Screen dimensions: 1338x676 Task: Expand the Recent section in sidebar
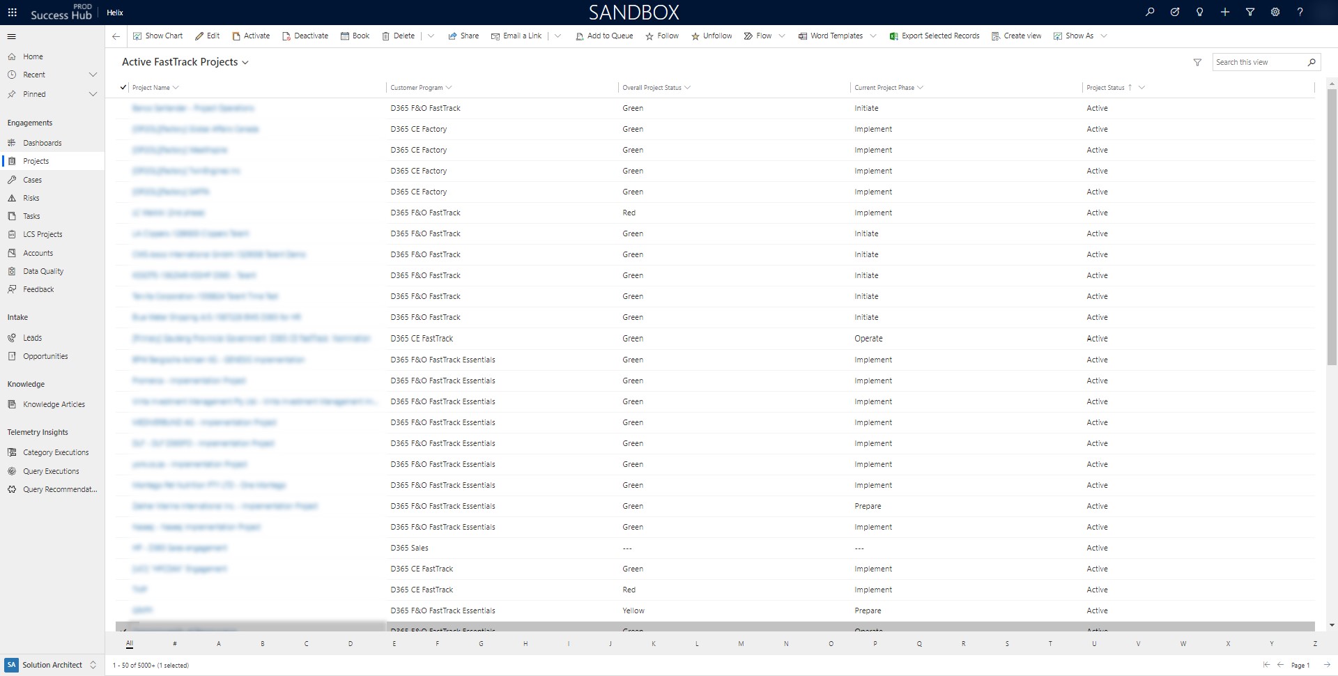click(93, 75)
